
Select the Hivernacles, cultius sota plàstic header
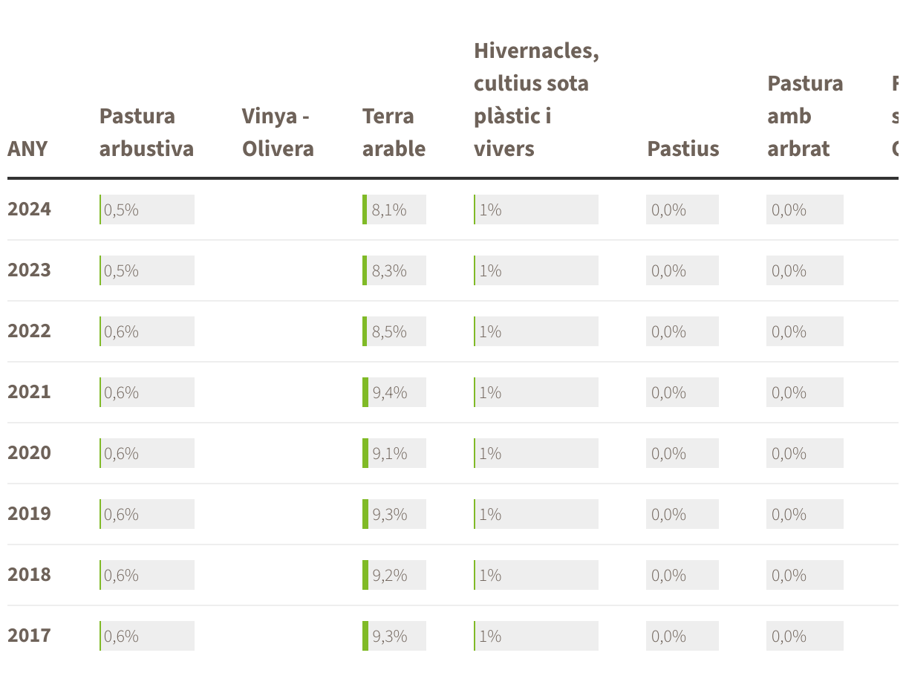(x=535, y=100)
